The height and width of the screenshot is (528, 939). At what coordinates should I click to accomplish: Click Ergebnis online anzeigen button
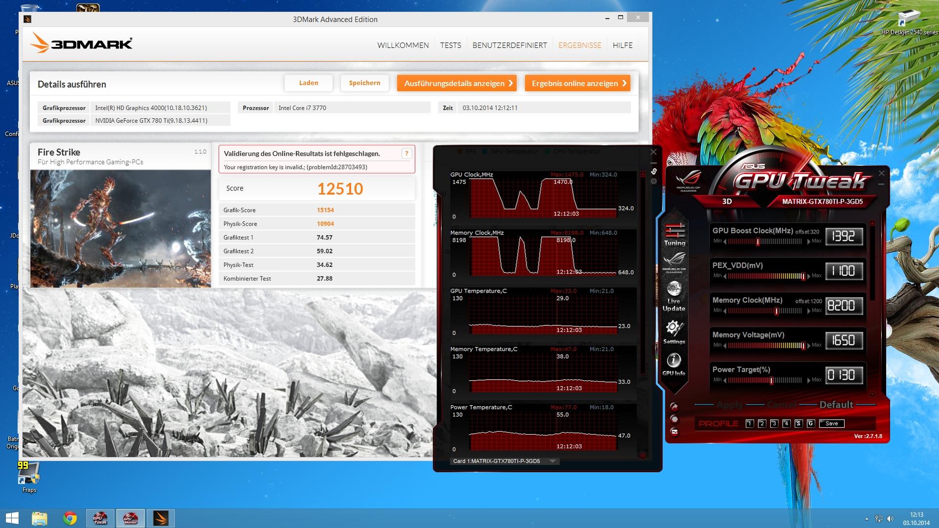(577, 83)
